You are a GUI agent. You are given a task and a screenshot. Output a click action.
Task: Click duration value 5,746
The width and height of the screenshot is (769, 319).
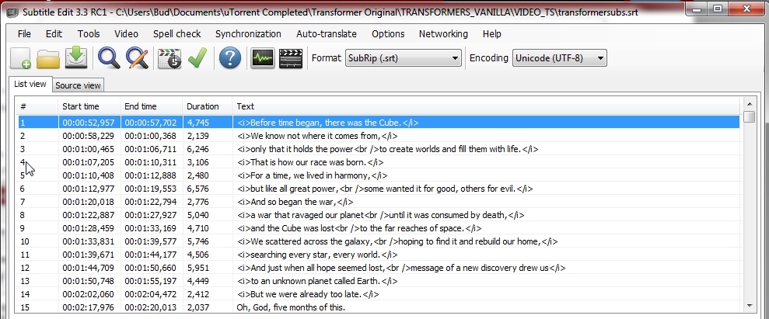[197, 241]
